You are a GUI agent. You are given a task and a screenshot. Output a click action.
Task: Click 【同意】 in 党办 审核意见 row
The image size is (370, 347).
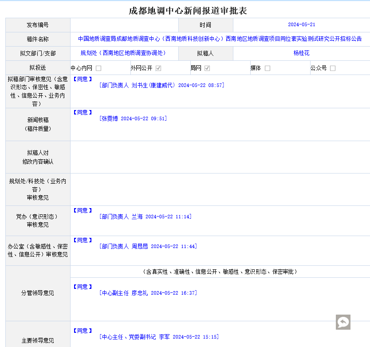83,210
